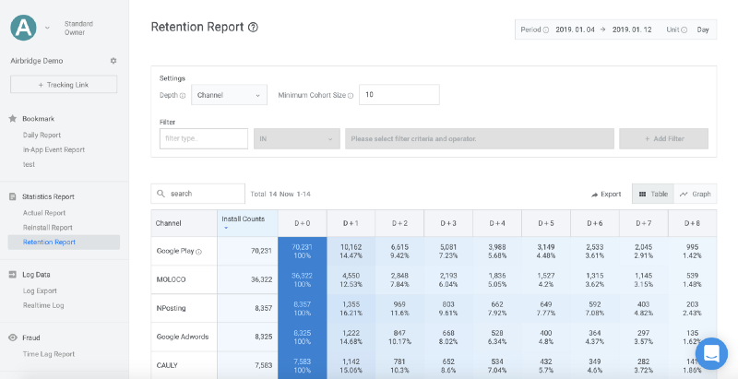Switch to Graph view
The height and width of the screenshot is (379, 738).
(696, 194)
